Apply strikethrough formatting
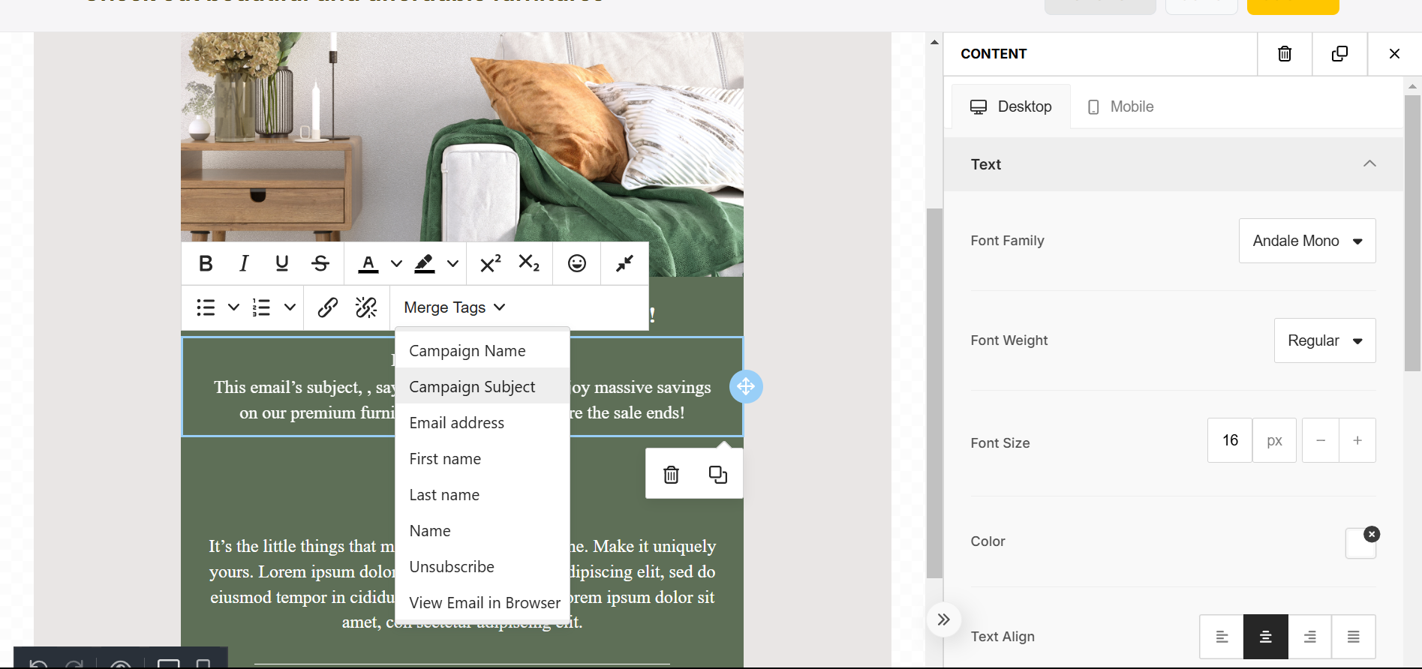 pyautogui.click(x=320, y=263)
